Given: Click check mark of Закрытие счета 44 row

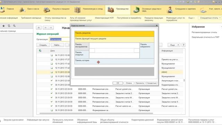Looking at the screenshot, I should click(52, 98).
